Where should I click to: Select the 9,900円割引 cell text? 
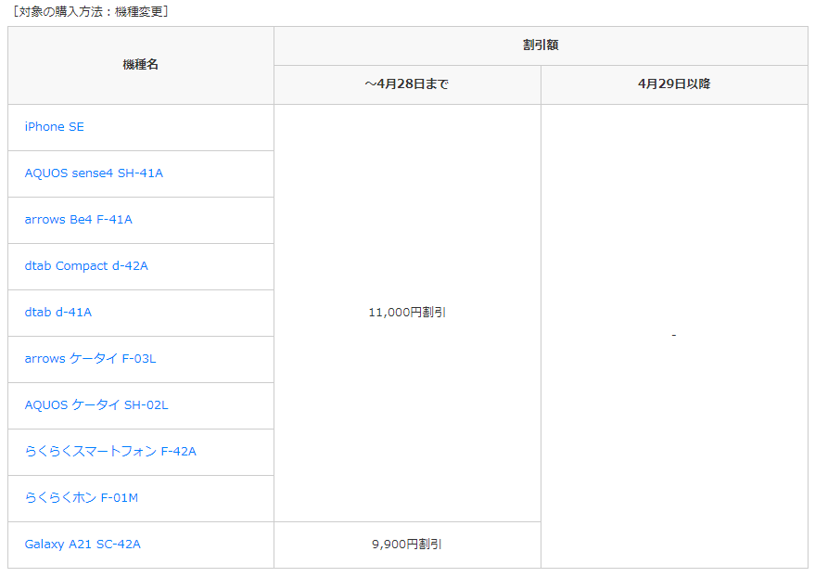407,545
